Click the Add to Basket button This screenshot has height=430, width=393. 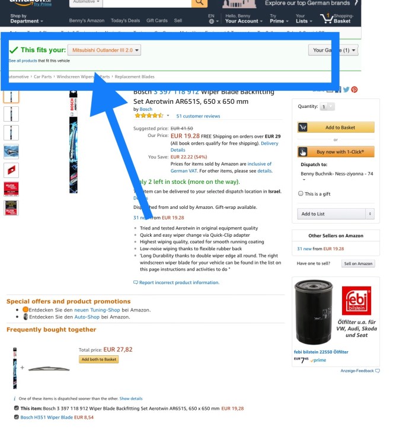[x=336, y=128]
